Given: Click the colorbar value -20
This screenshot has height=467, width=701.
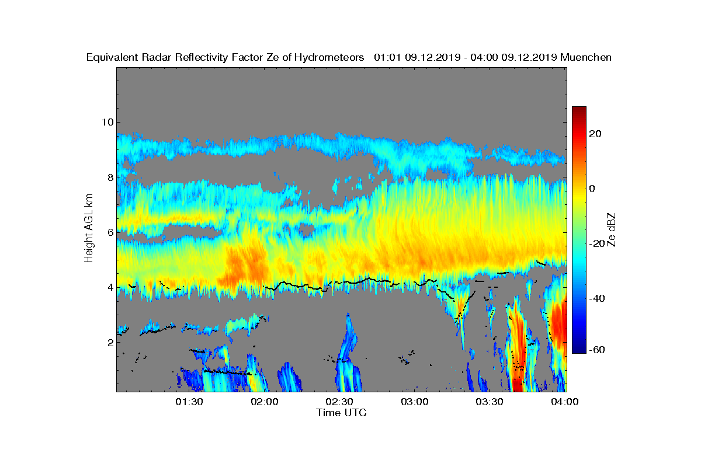Looking at the screenshot, I should click(x=596, y=243).
